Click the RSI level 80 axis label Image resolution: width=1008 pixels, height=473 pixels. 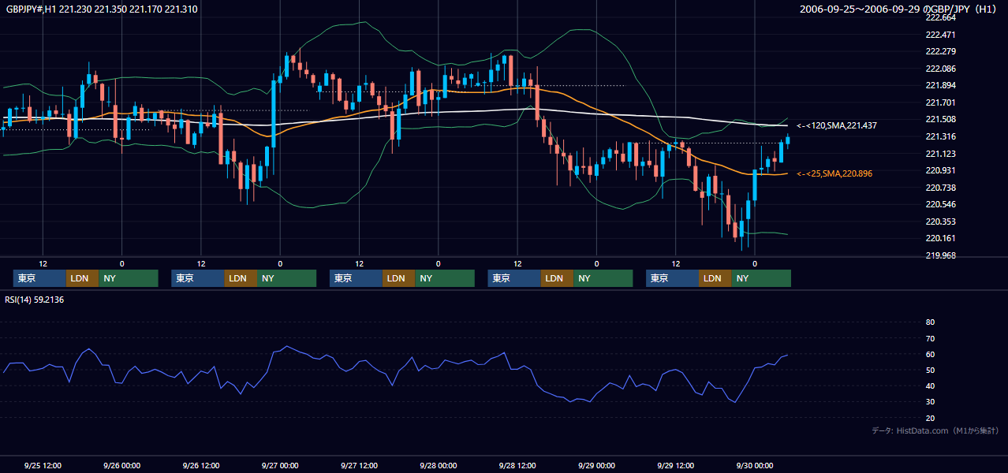pos(930,322)
